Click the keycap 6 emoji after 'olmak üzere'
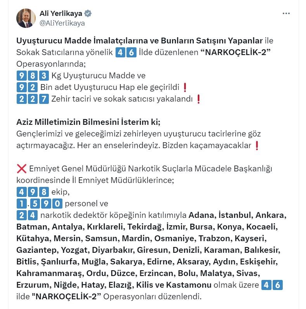 point(278,285)
